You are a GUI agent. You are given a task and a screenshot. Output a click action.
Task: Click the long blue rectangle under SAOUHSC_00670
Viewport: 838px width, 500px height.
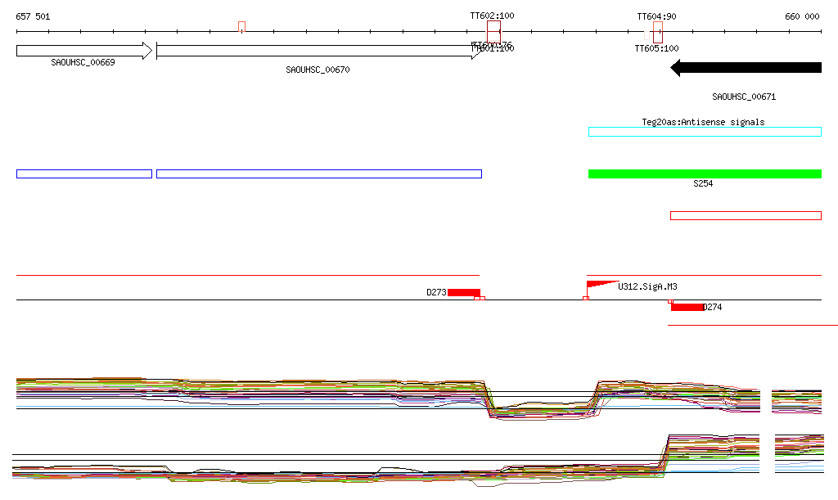click(x=319, y=173)
